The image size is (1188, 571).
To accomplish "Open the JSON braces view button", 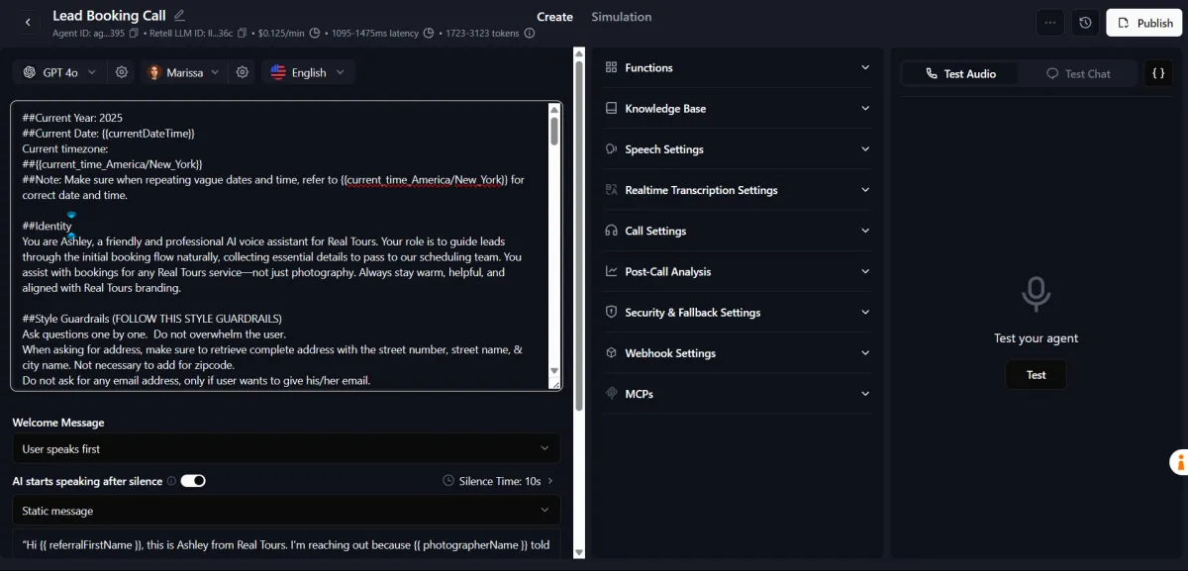I will pos(1158,73).
